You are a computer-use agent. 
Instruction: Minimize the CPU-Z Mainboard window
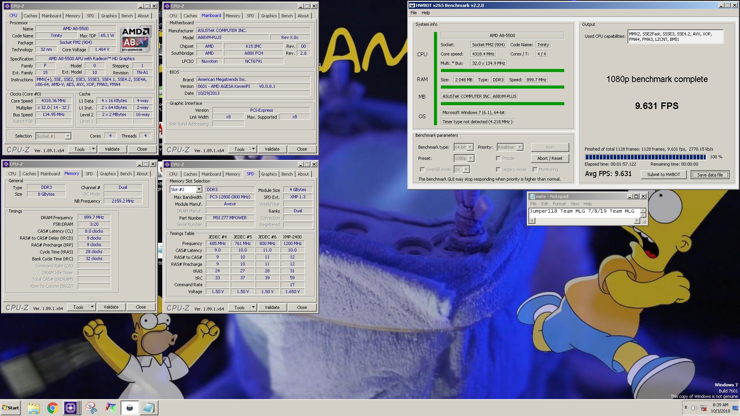(x=301, y=6)
